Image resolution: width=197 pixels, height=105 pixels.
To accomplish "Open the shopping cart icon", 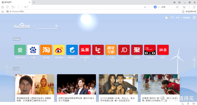I will (184, 7).
